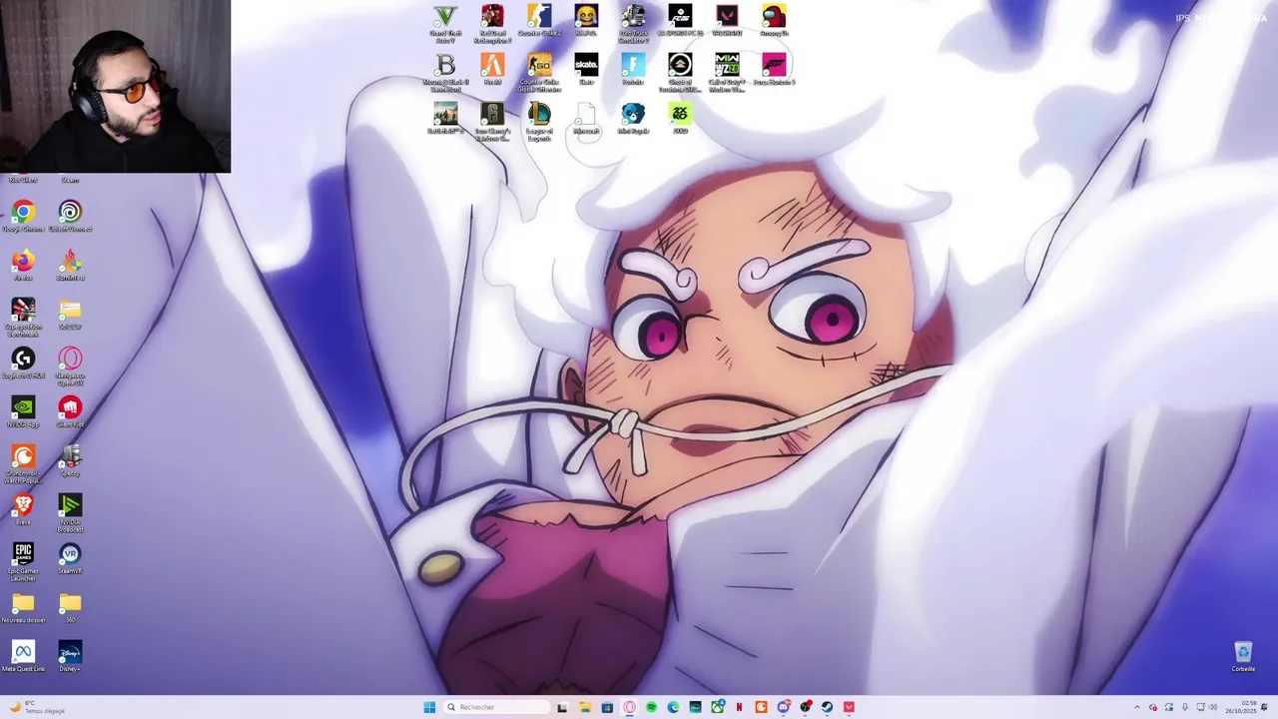The image size is (1278, 719).
Task: Open the Rainbow Six Siege icon
Action: tap(492, 121)
